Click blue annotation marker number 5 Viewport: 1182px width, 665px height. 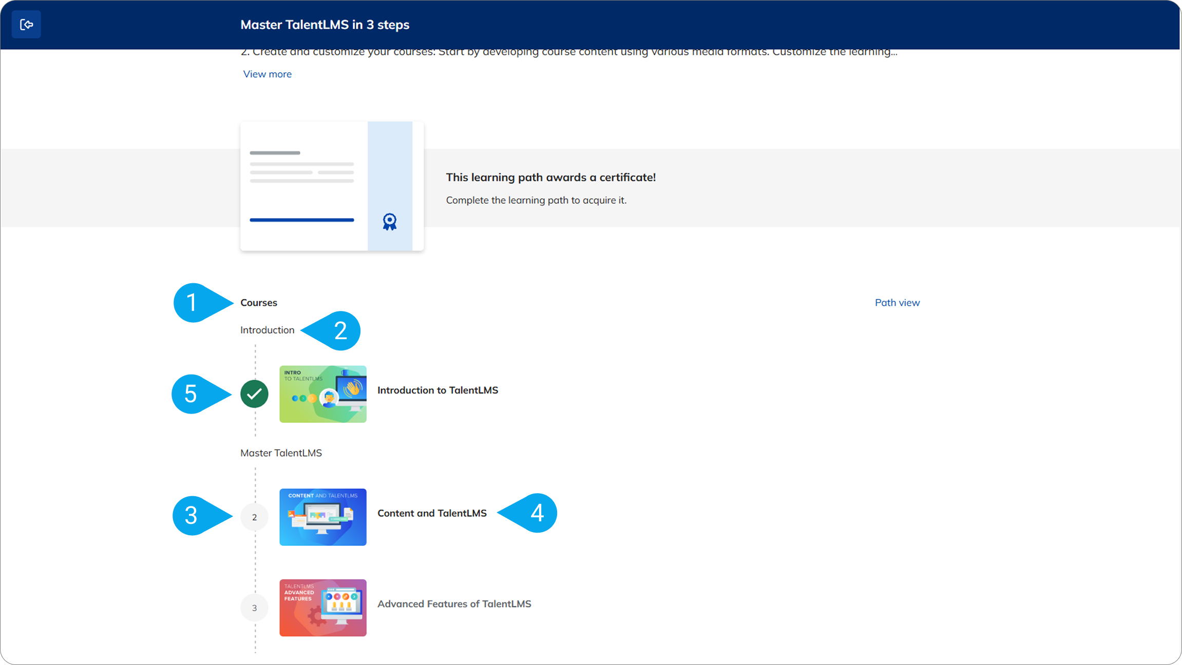192,394
